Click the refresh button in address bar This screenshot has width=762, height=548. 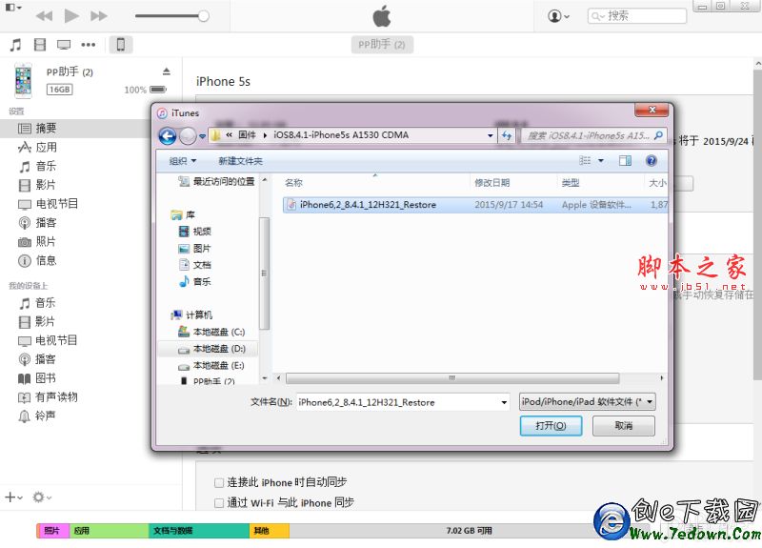tap(507, 135)
